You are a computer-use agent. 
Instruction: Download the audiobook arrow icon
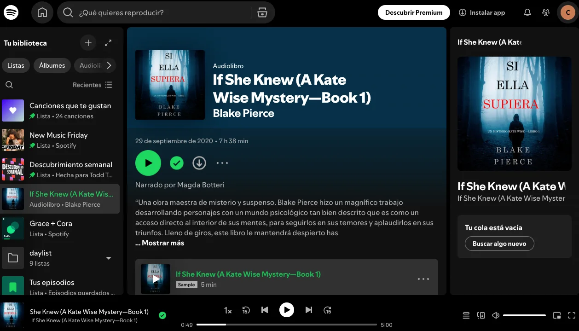point(199,163)
